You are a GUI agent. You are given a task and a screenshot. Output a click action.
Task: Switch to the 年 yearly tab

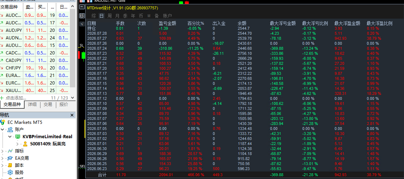click(x=133, y=16)
